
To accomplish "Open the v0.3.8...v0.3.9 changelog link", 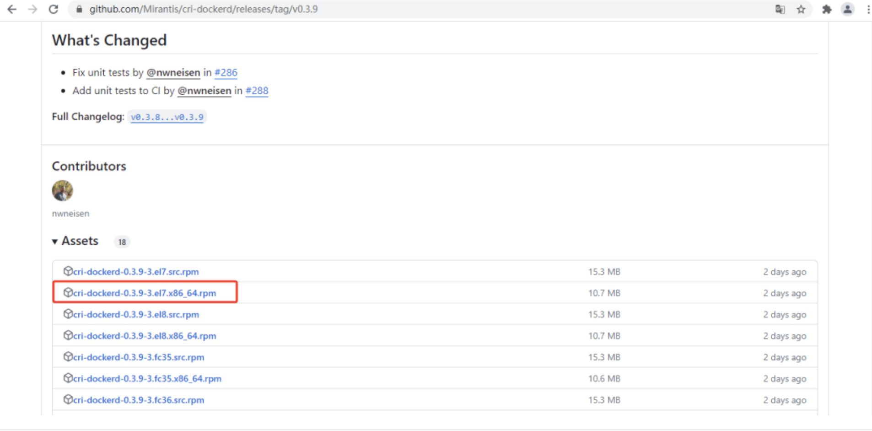I will click(167, 117).
